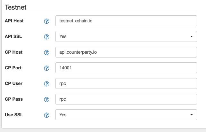
Task: Click the Use SSL dropdown caret
Action: (x=192, y=115)
